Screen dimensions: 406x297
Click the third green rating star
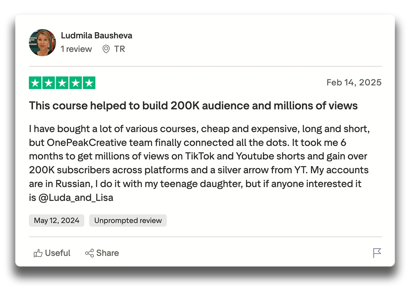[62, 83]
